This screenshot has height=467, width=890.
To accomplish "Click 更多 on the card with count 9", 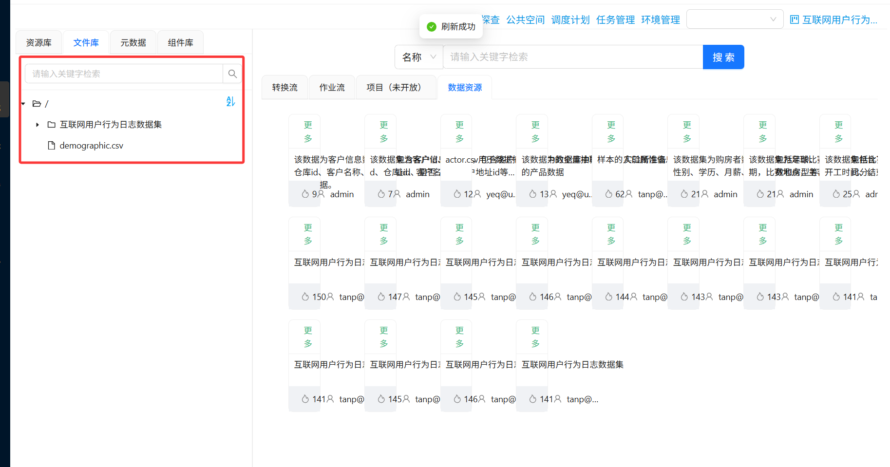I will [x=308, y=131].
